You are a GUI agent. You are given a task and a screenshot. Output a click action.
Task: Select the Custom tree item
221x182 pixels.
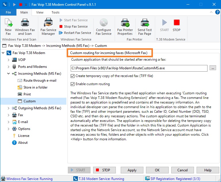[27, 101]
